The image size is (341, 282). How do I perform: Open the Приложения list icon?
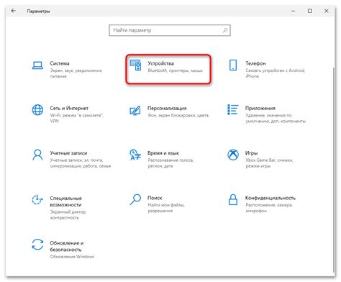(x=233, y=109)
